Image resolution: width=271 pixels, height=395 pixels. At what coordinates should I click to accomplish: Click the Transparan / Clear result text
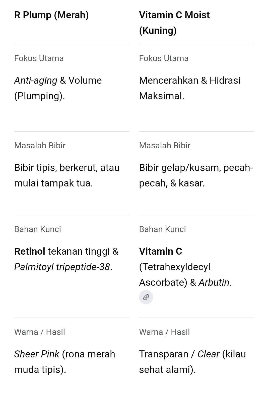[192, 362]
